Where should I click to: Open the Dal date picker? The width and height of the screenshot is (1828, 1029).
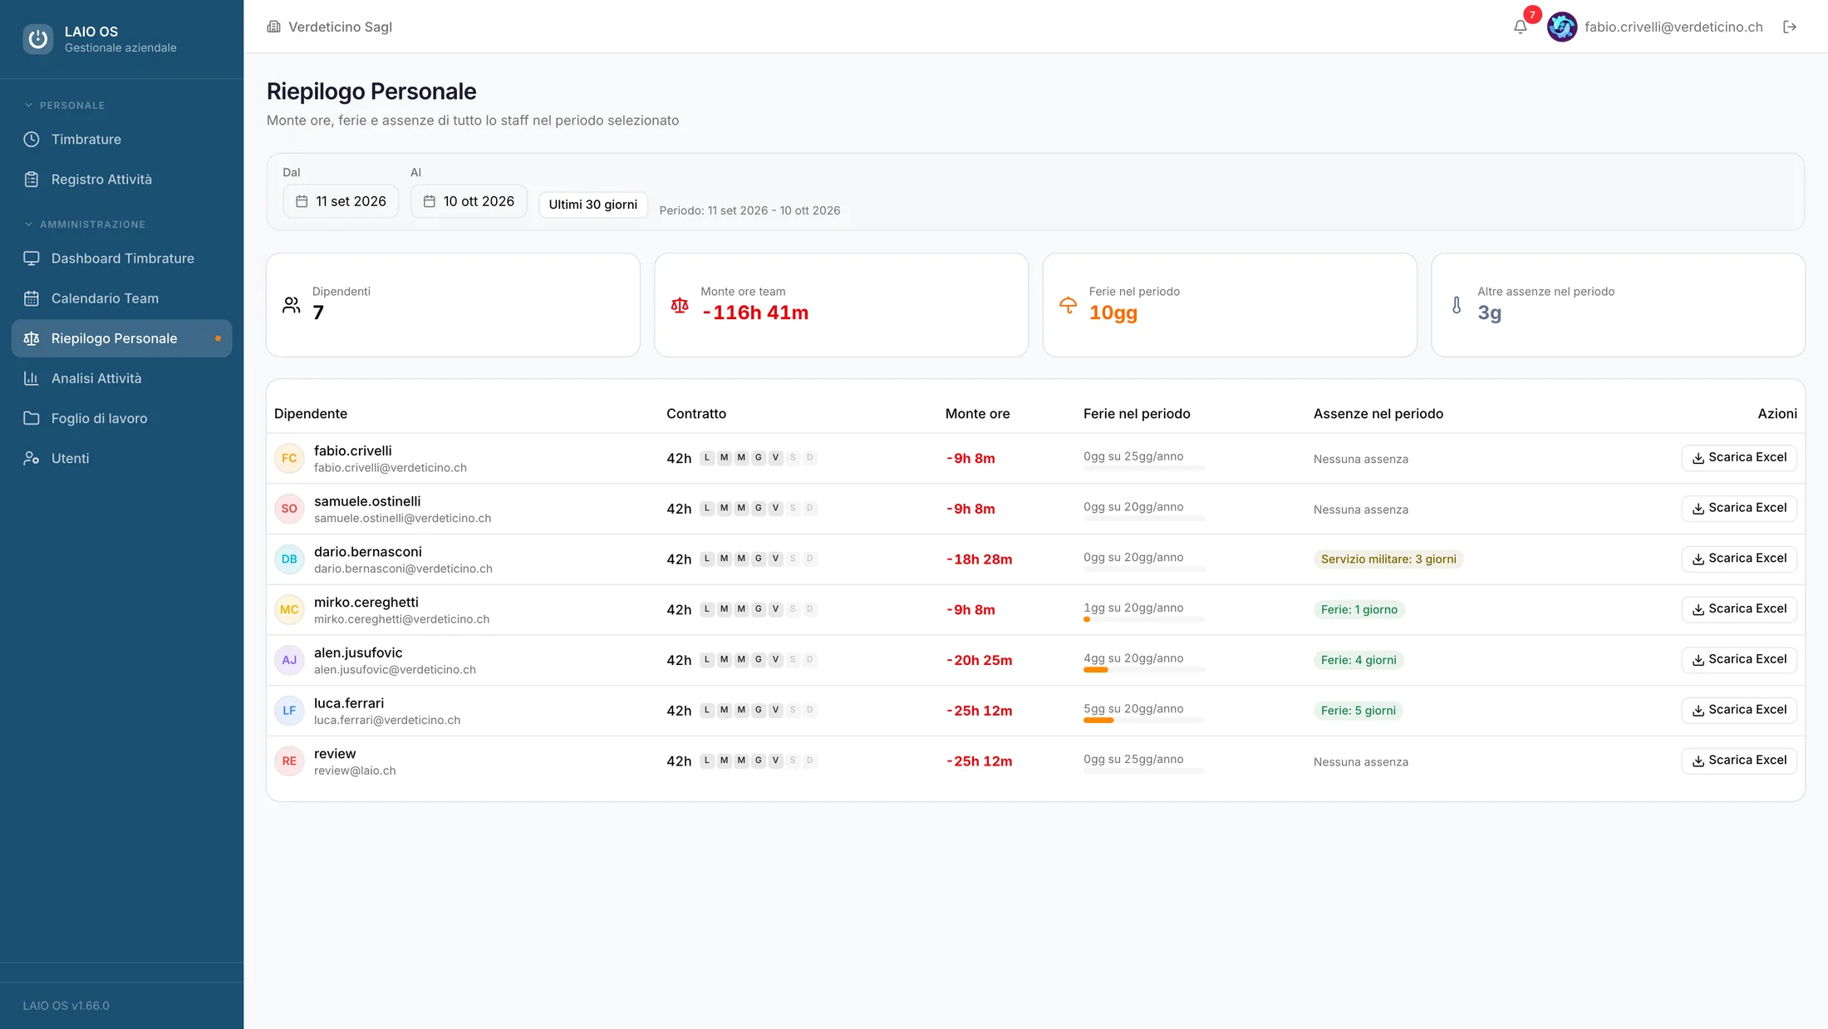341,201
